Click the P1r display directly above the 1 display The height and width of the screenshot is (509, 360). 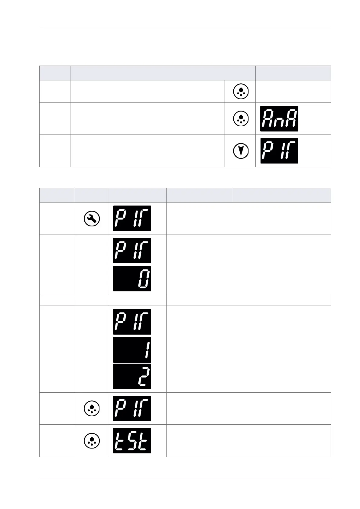(x=132, y=322)
